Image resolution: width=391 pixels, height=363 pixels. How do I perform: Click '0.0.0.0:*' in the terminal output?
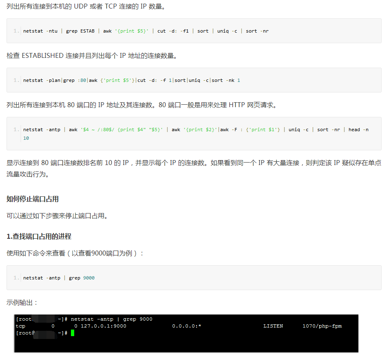(x=186, y=326)
